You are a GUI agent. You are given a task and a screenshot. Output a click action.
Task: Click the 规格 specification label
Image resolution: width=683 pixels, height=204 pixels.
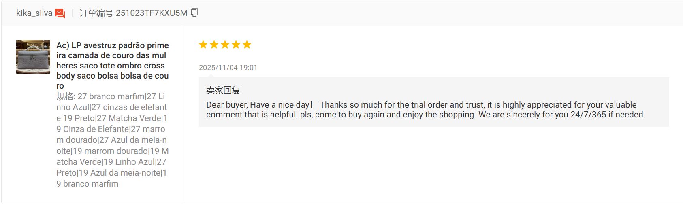click(x=66, y=96)
